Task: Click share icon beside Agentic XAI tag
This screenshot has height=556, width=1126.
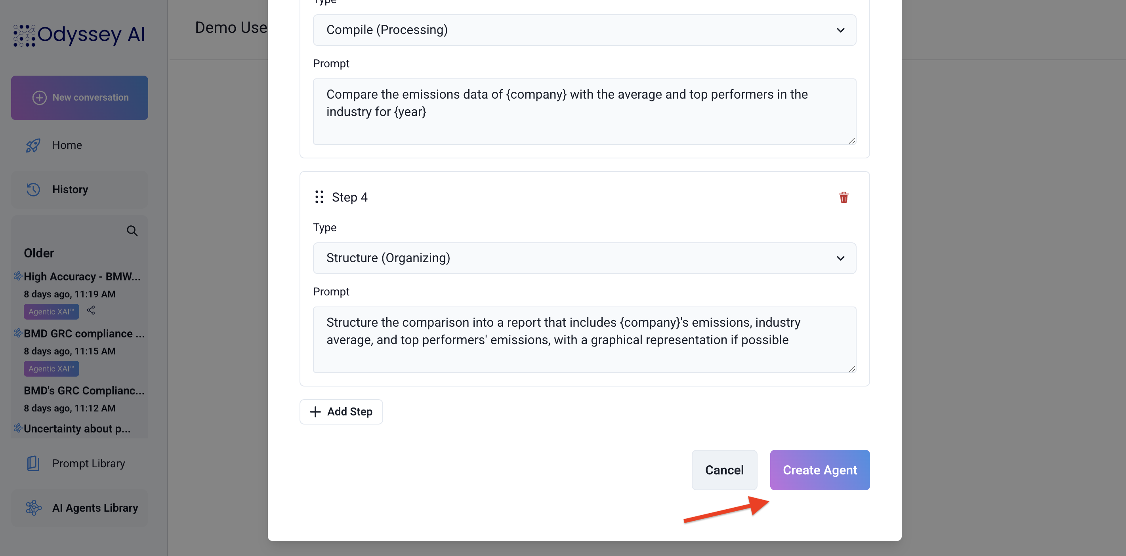Action: [x=91, y=310]
